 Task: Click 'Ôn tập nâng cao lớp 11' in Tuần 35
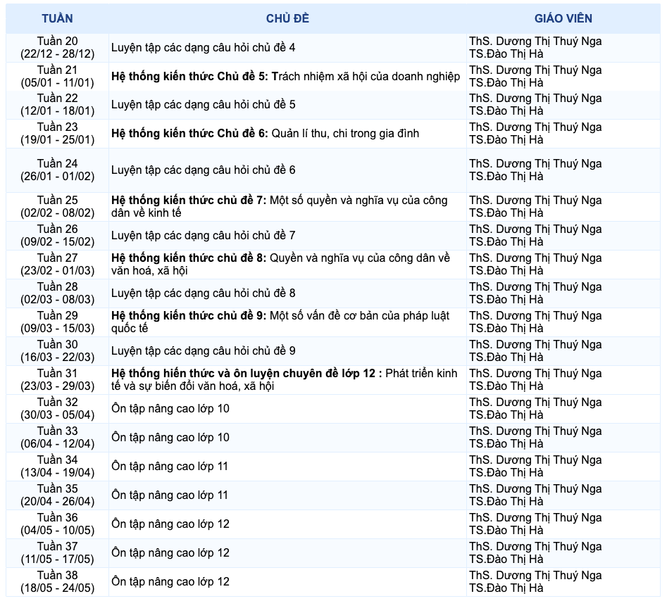click(x=170, y=495)
